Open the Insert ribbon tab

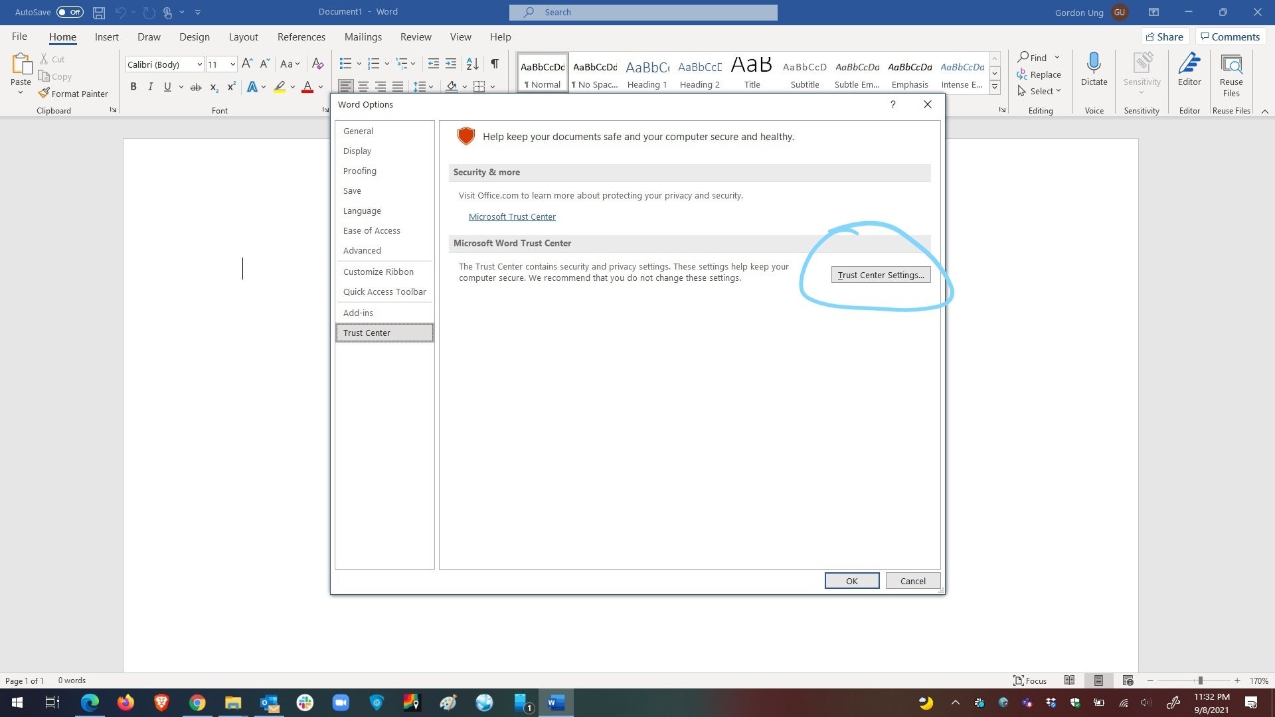pos(106,37)
